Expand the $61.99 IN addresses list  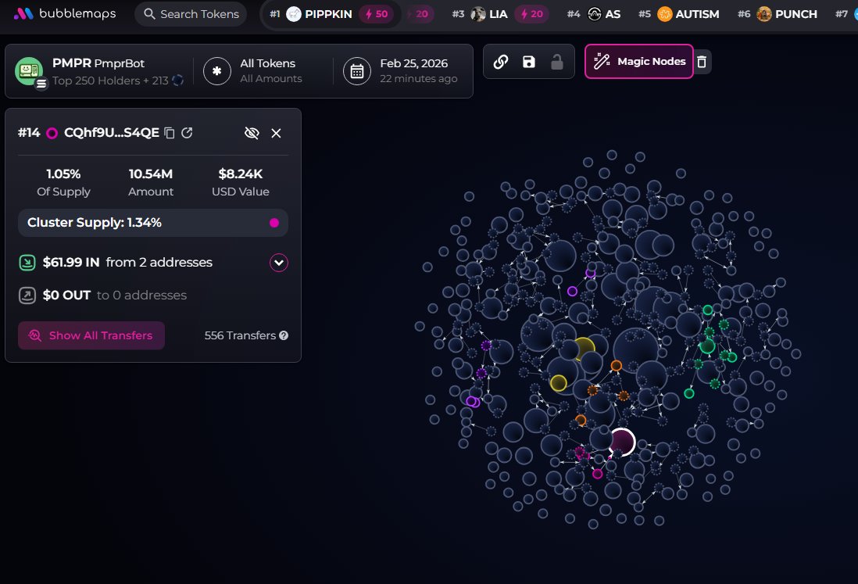[x=278, y=263]
